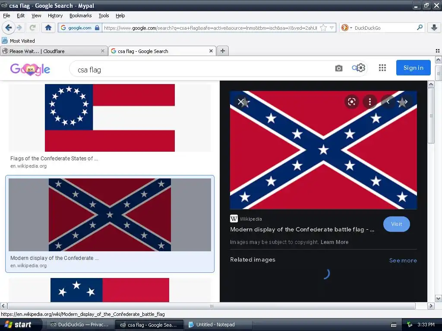This screenshot has height=331, width=442.
Task: Select the three-star flag thumbnail at the bottom
Action: [110, 290]
